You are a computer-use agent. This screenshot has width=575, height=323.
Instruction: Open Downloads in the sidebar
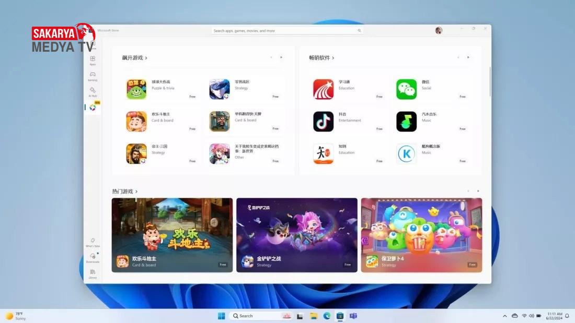coord(93,258)
